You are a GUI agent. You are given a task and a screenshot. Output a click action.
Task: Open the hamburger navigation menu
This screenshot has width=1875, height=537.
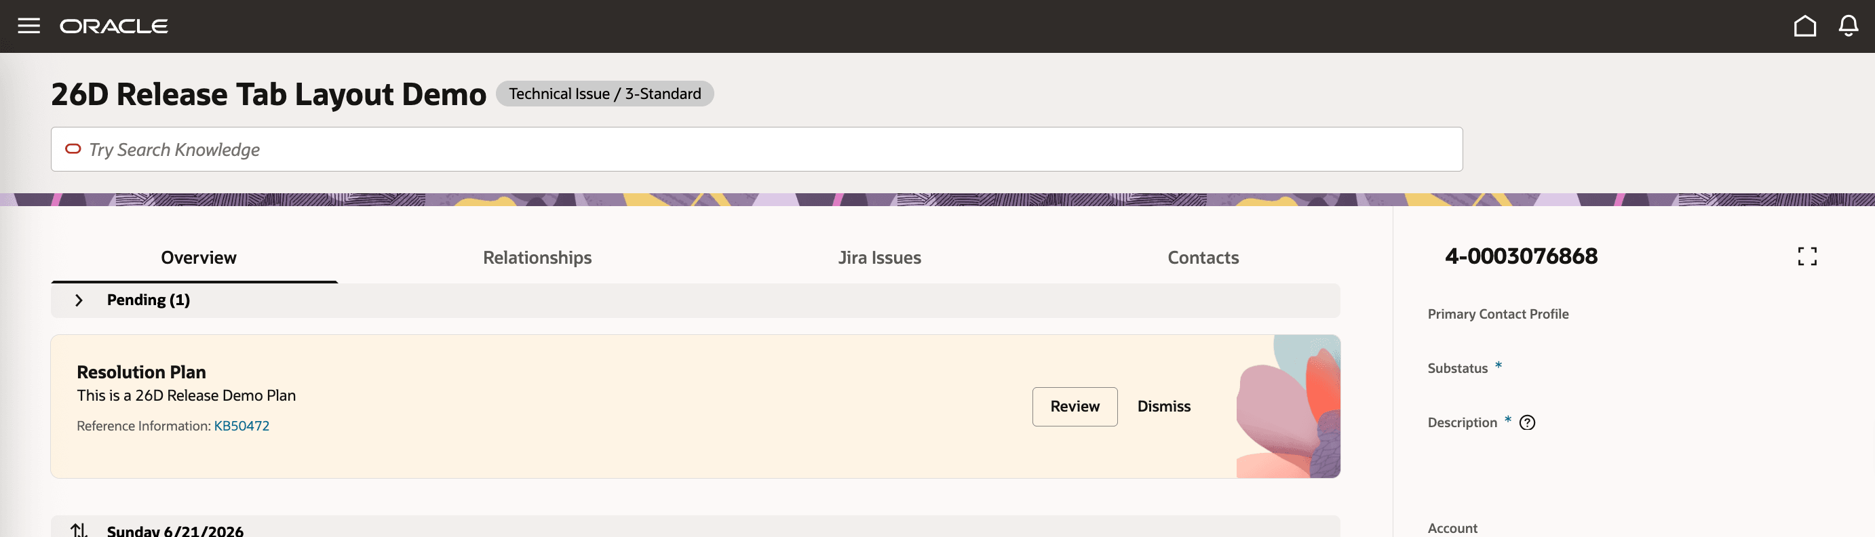tap(29, 26)
